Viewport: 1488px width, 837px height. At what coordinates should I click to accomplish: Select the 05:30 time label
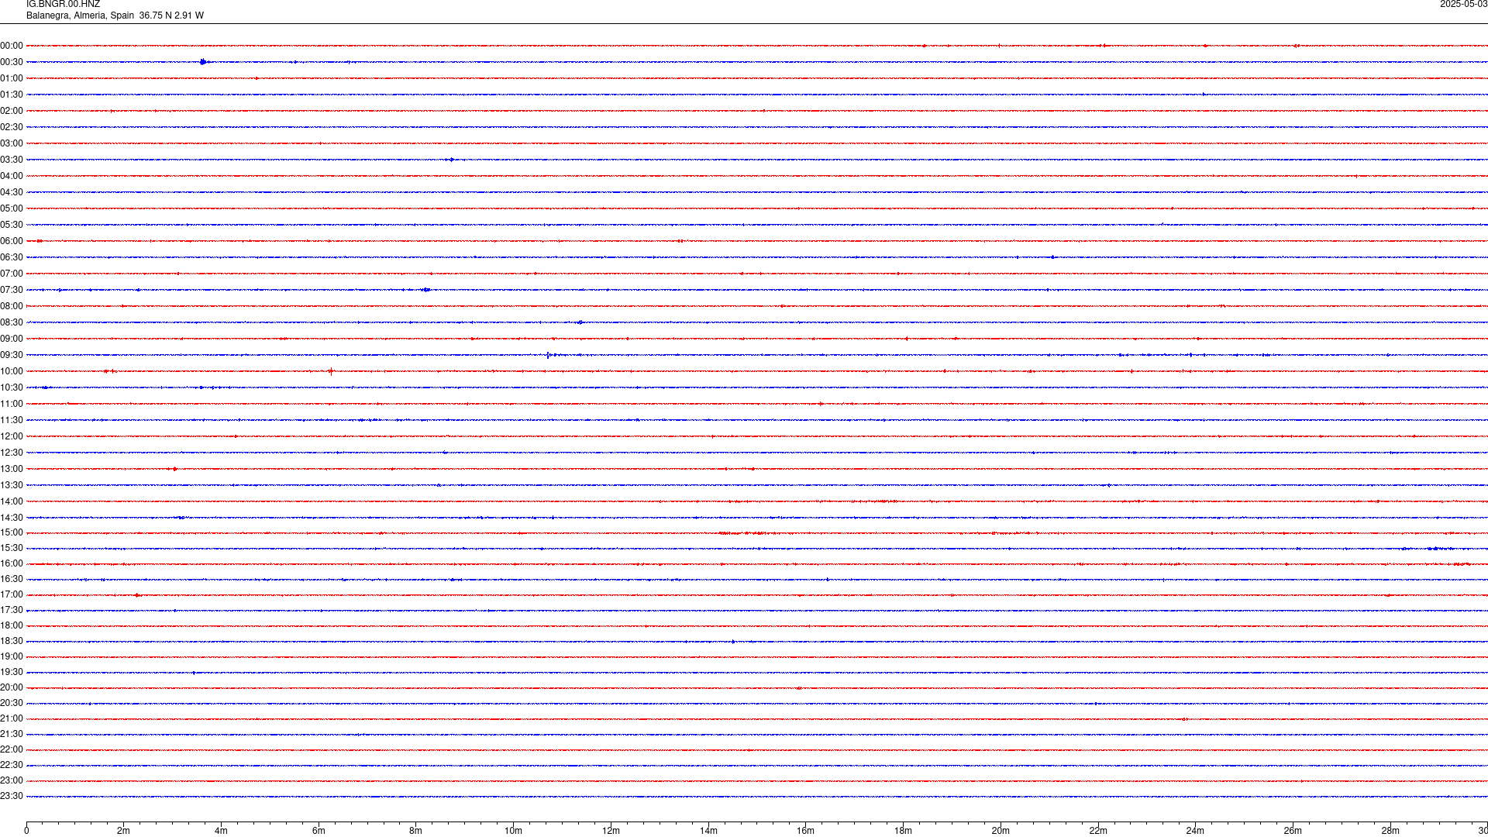(x=12, y=225)
